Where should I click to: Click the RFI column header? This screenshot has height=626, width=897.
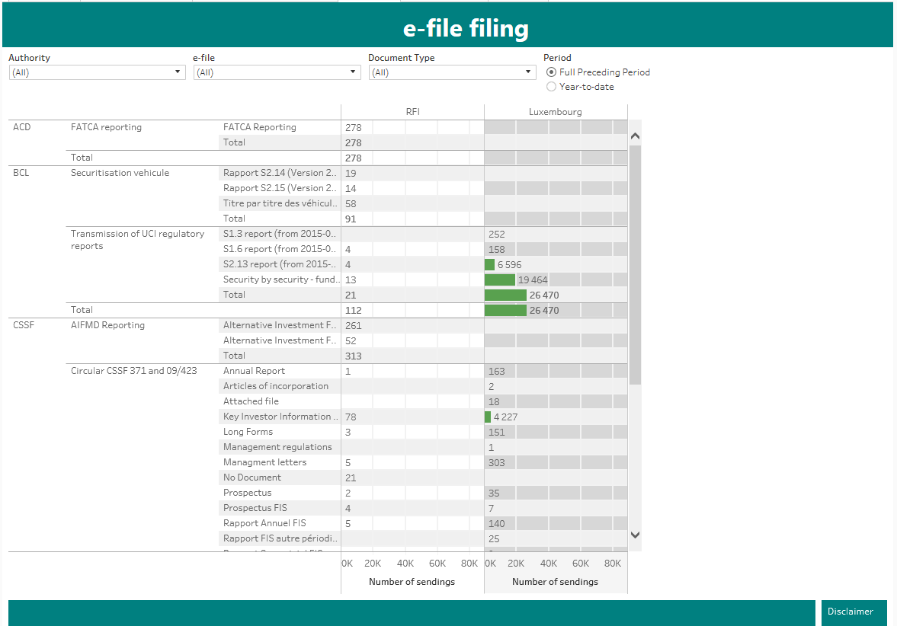coord(412,112)
